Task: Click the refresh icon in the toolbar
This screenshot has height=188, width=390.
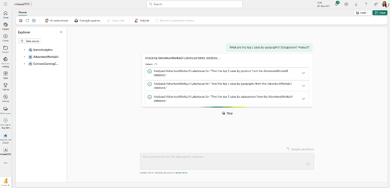Action: [x=27, y=21]
